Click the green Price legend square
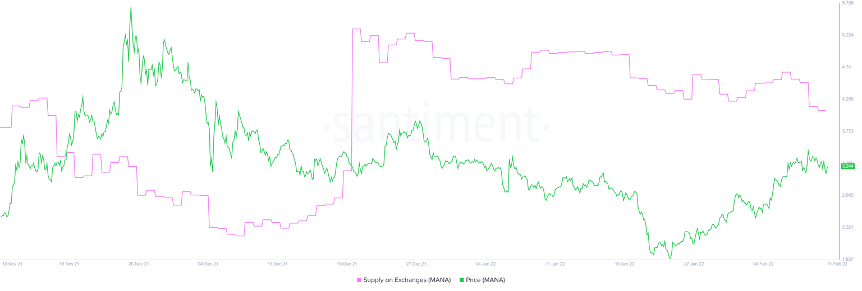The height and width of the screenshot is (291, 862). (x=462, y=280)
